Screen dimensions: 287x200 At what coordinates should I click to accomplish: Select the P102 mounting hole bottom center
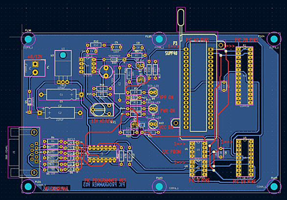pos(159,186)
